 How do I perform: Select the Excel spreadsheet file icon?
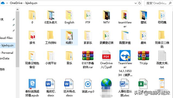[143, 84]
